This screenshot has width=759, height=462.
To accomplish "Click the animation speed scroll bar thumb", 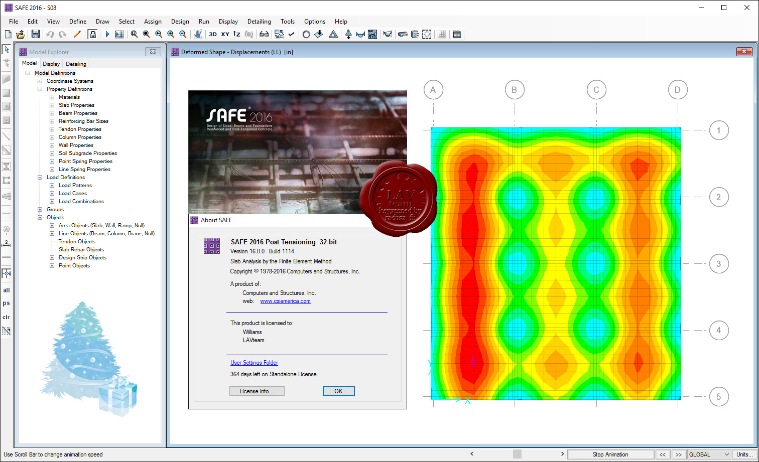I will click(x=517, y=454).
